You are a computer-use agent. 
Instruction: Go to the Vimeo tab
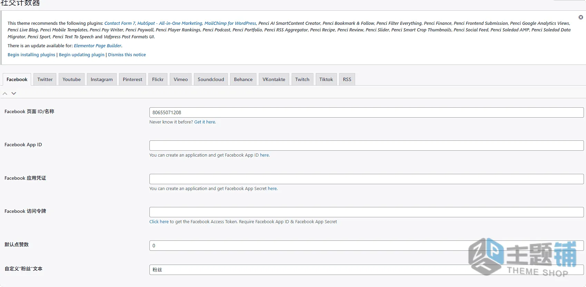coord(180,79)
